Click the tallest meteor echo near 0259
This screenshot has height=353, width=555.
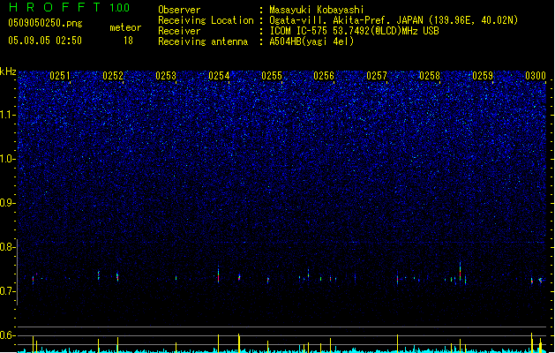[x=460, y=272]
